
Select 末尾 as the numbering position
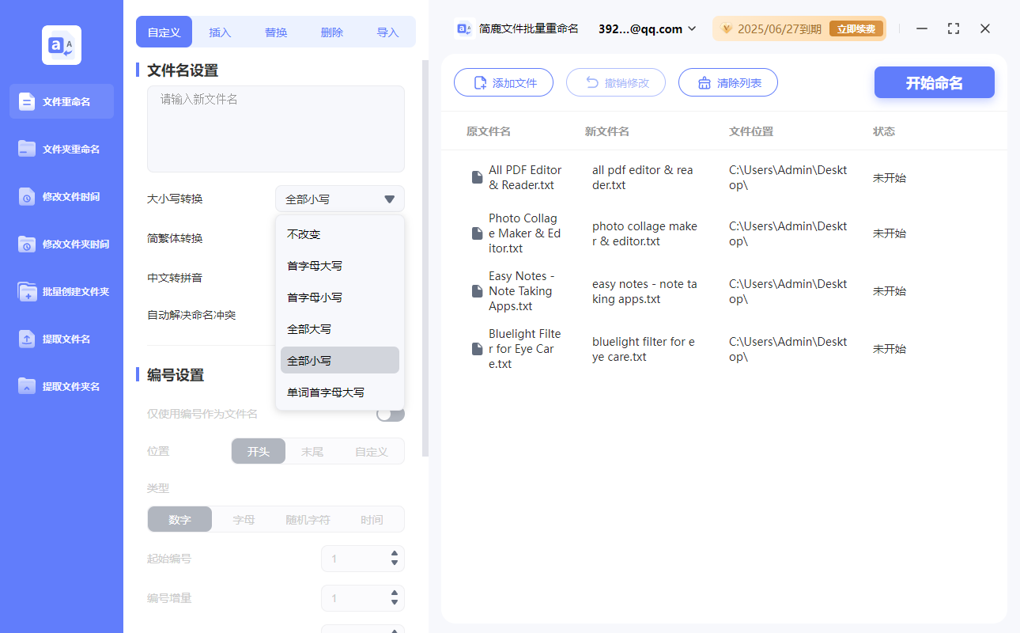point(312,452)
